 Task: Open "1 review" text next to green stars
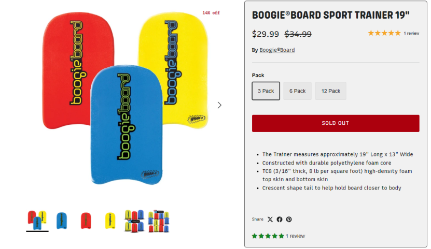(295, 236)
